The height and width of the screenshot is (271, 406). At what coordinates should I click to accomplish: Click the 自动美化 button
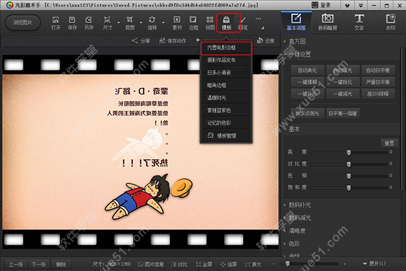[307, 70]
